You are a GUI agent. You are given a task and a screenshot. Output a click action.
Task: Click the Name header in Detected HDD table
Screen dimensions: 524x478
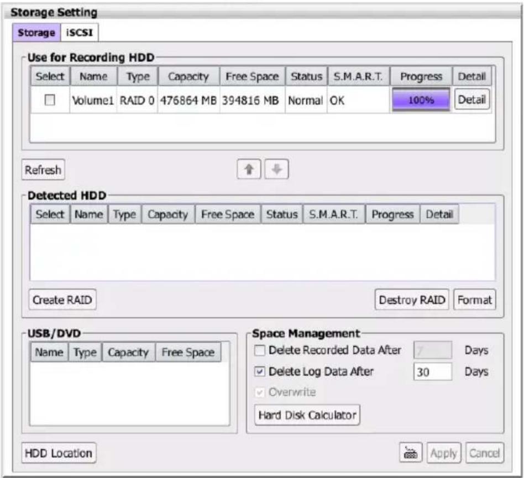(x=89, y=214)
